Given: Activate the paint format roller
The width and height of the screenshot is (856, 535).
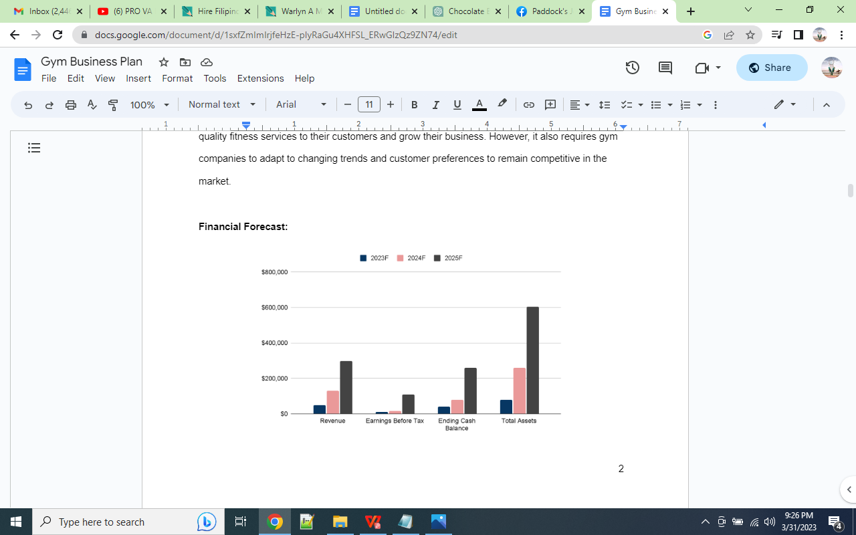Looking at the screenshot, I should 113,105.
